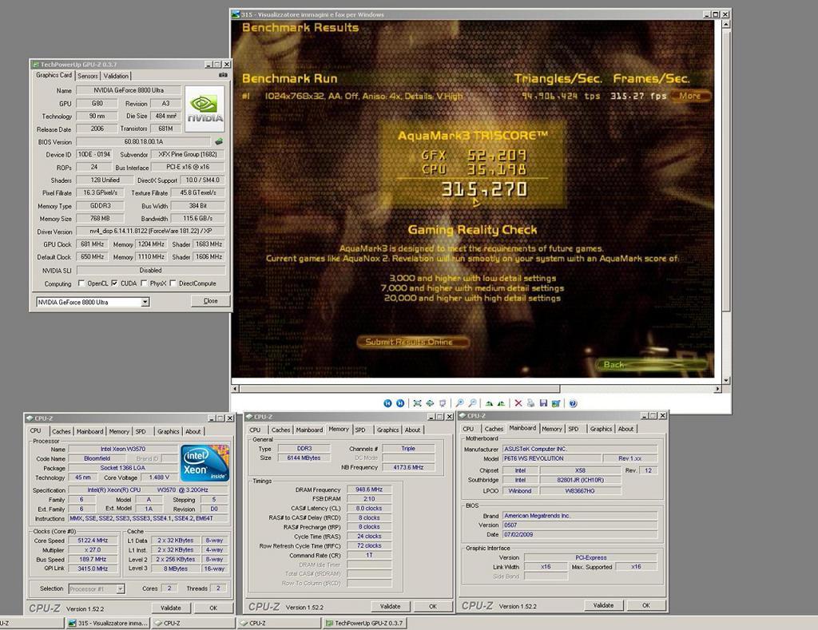Click down scroll arrow of viewer vertical scrollbar

[x=725, y=381]
